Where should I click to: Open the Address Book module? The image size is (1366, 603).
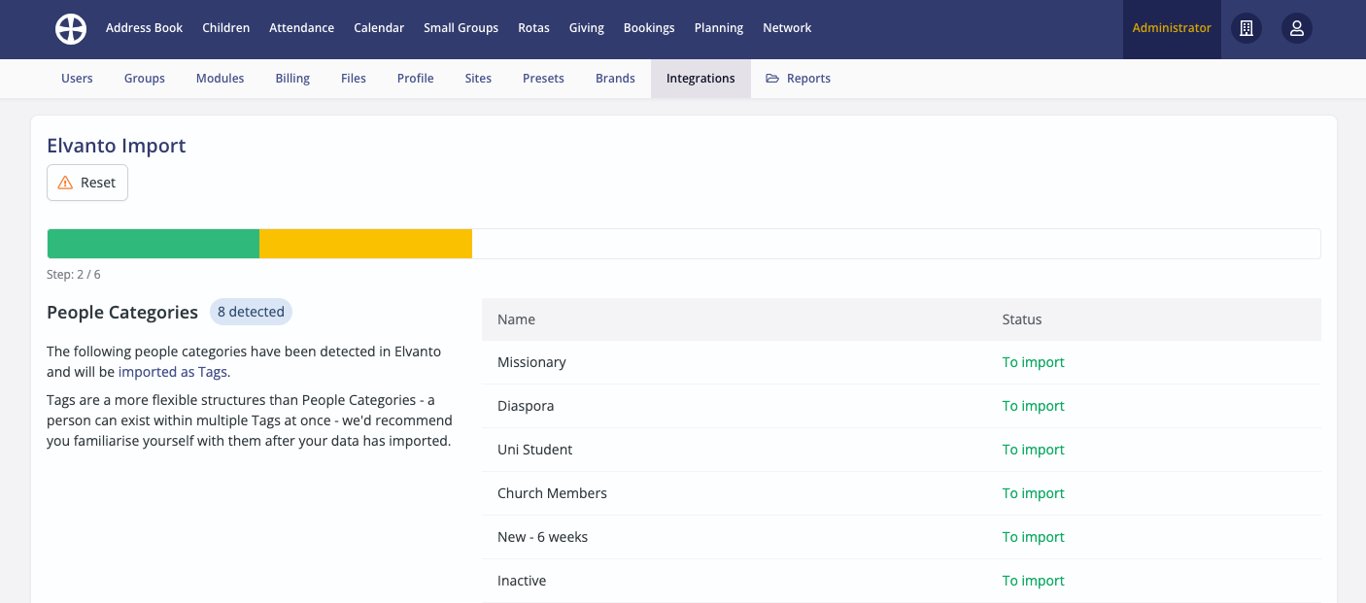[x=144, y=28]
